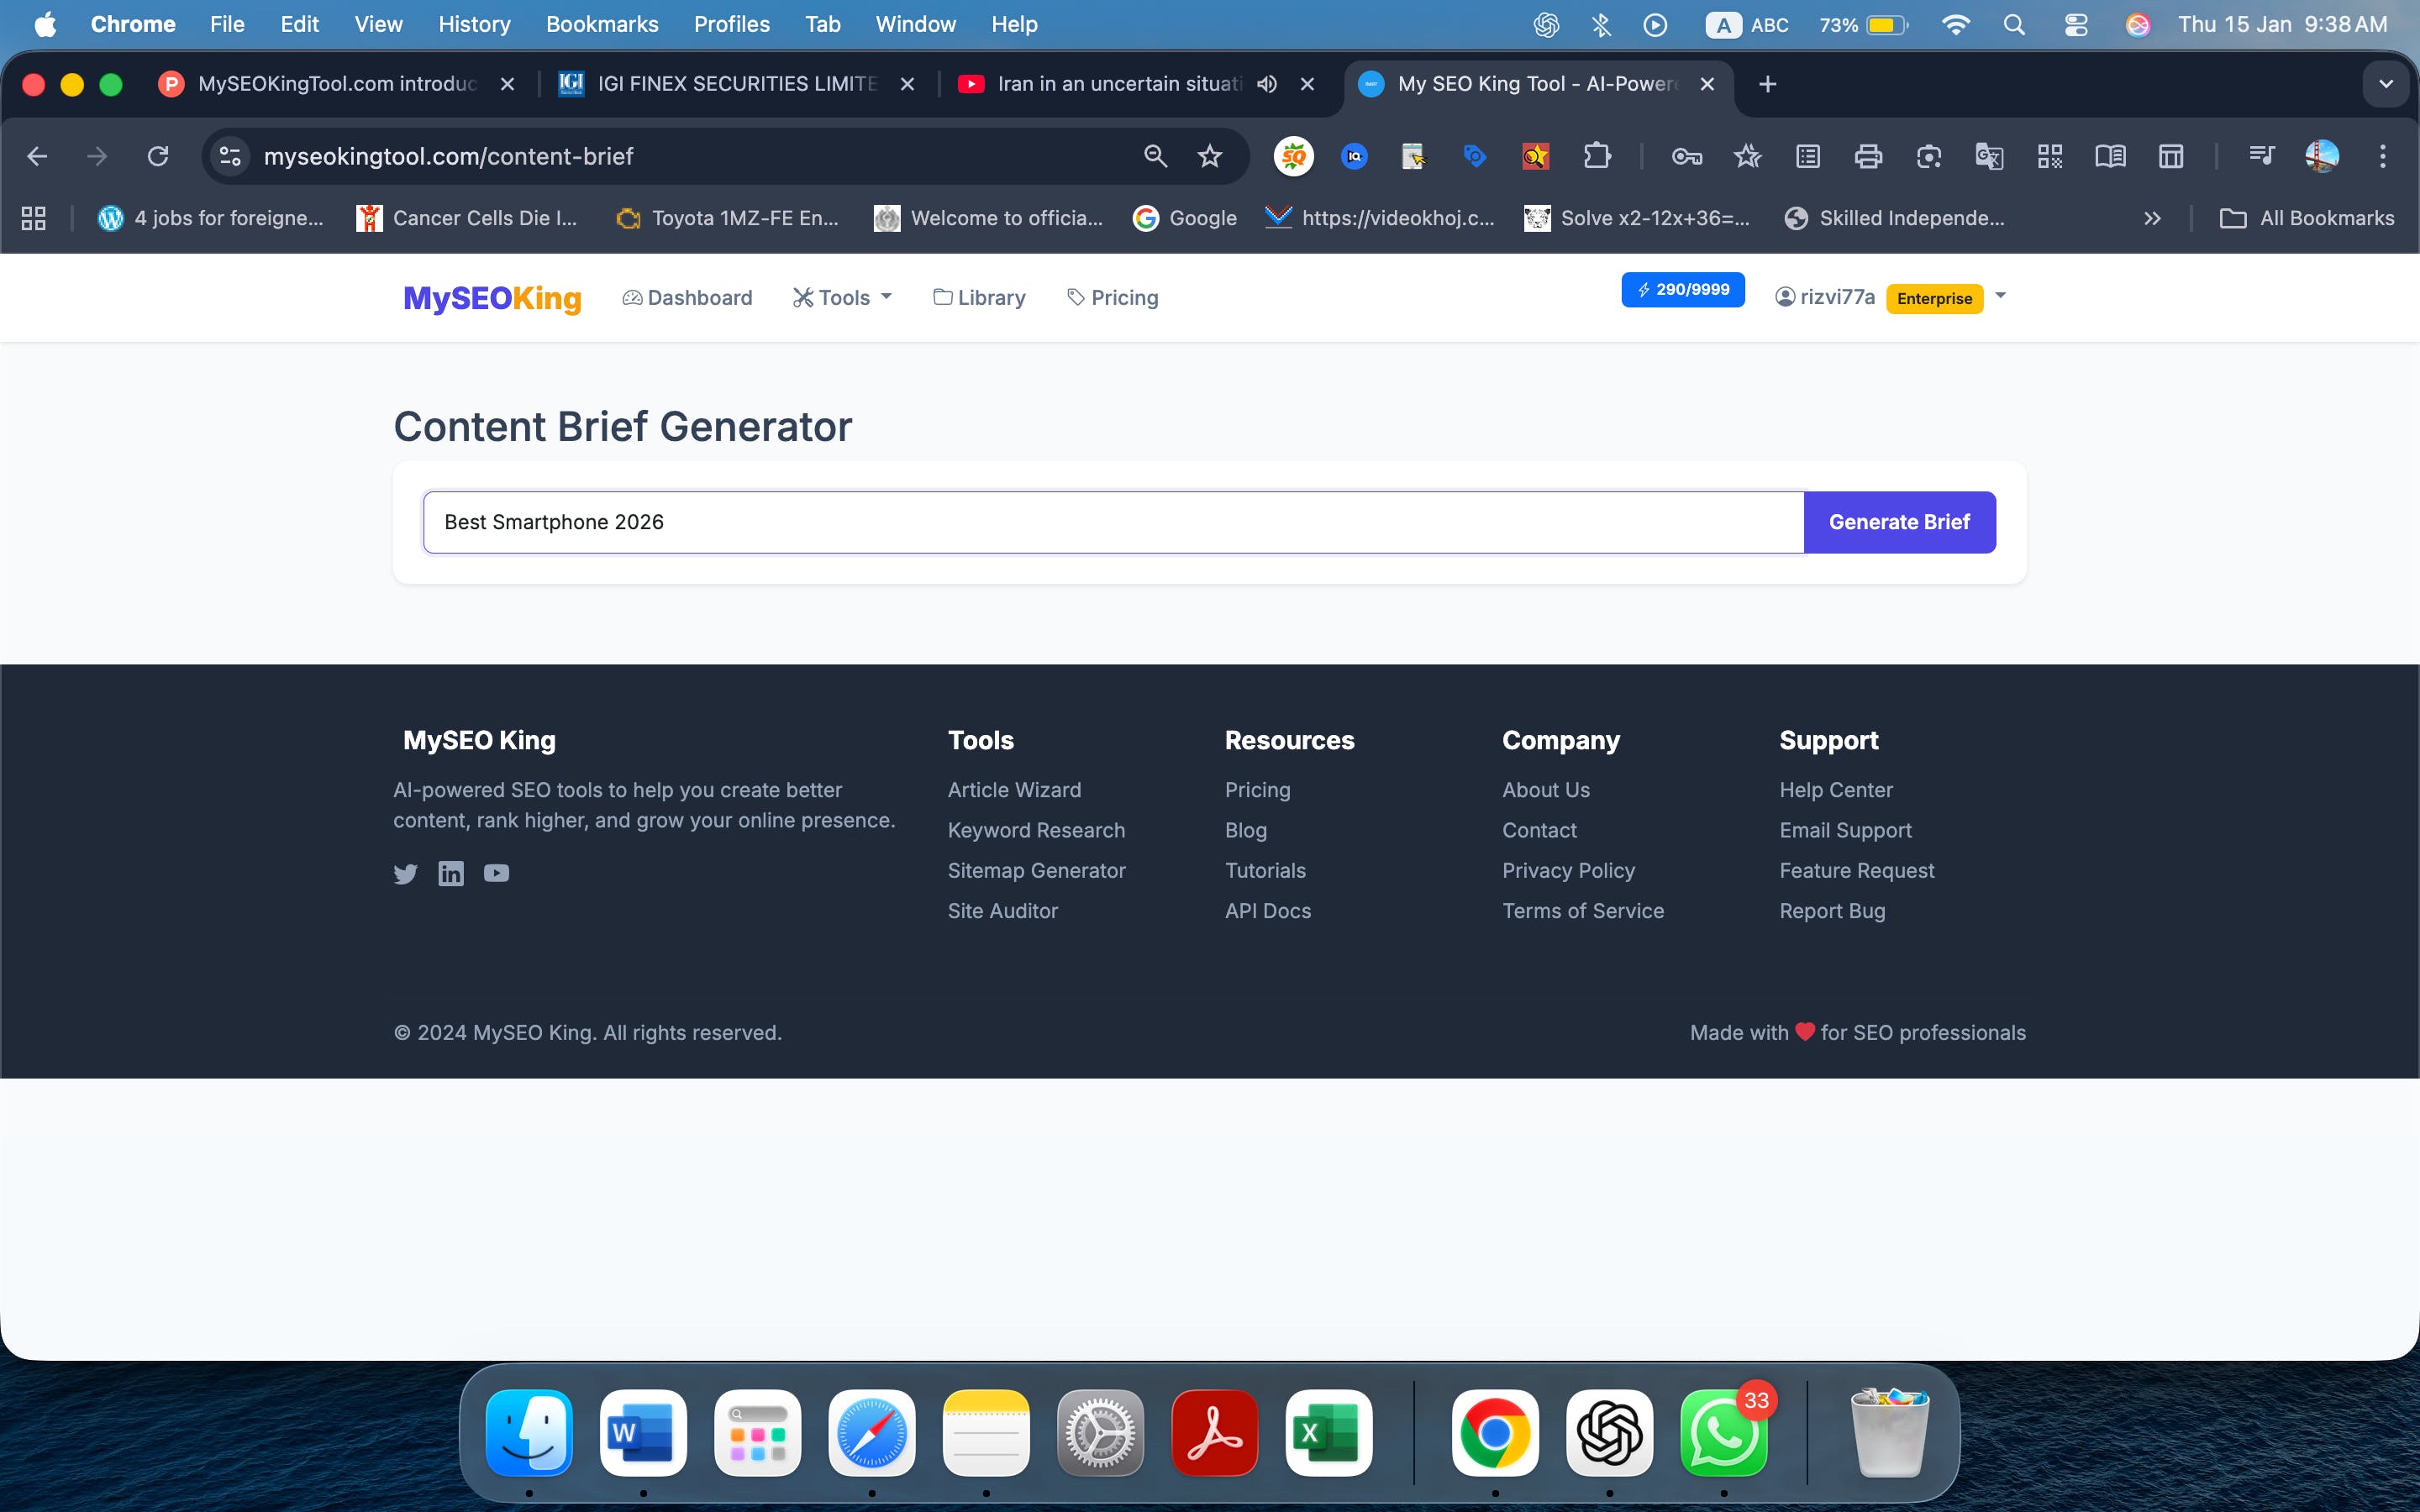Click the YouTube icon in footer

pyautogui.click(x=496, y=874)
